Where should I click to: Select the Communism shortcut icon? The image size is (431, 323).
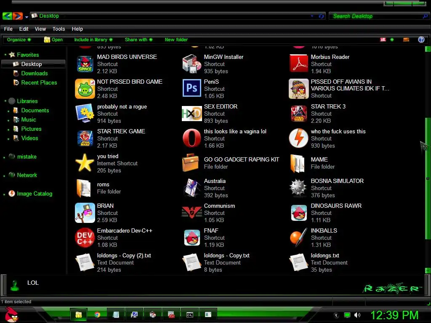pos(192,212)
